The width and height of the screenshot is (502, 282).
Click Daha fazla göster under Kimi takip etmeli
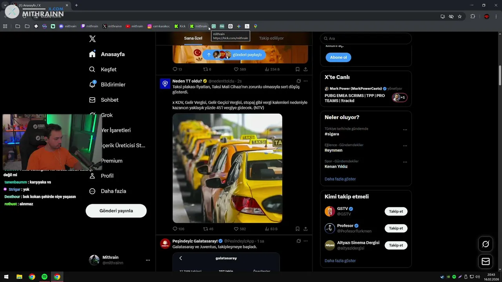(x=340, y=261)
